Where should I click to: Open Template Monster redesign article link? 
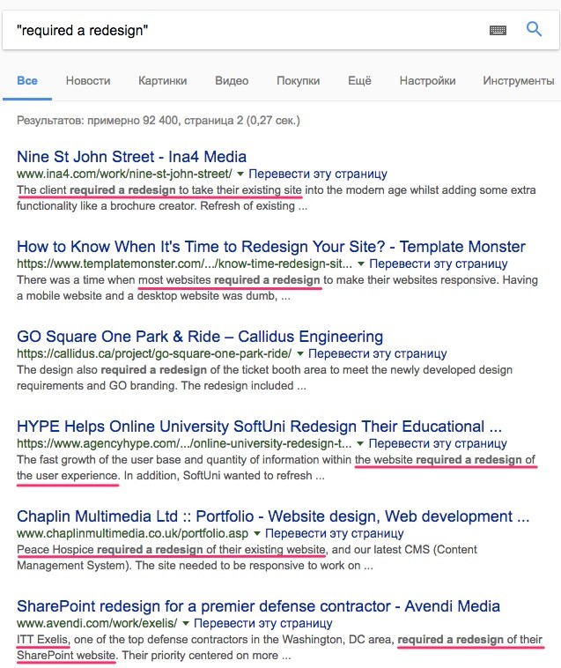pos(270,247)
